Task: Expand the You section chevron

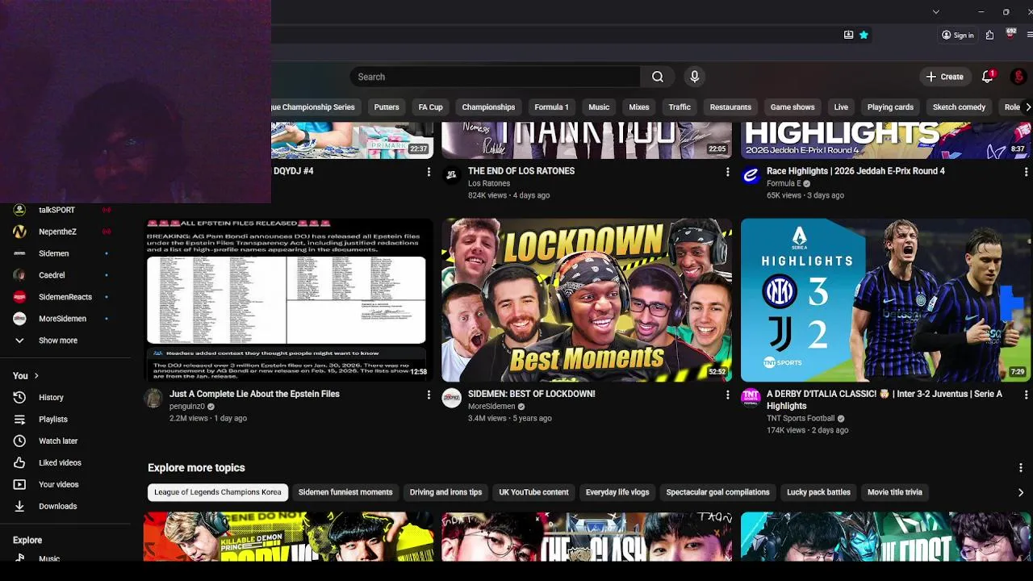Action: point(36,376)
